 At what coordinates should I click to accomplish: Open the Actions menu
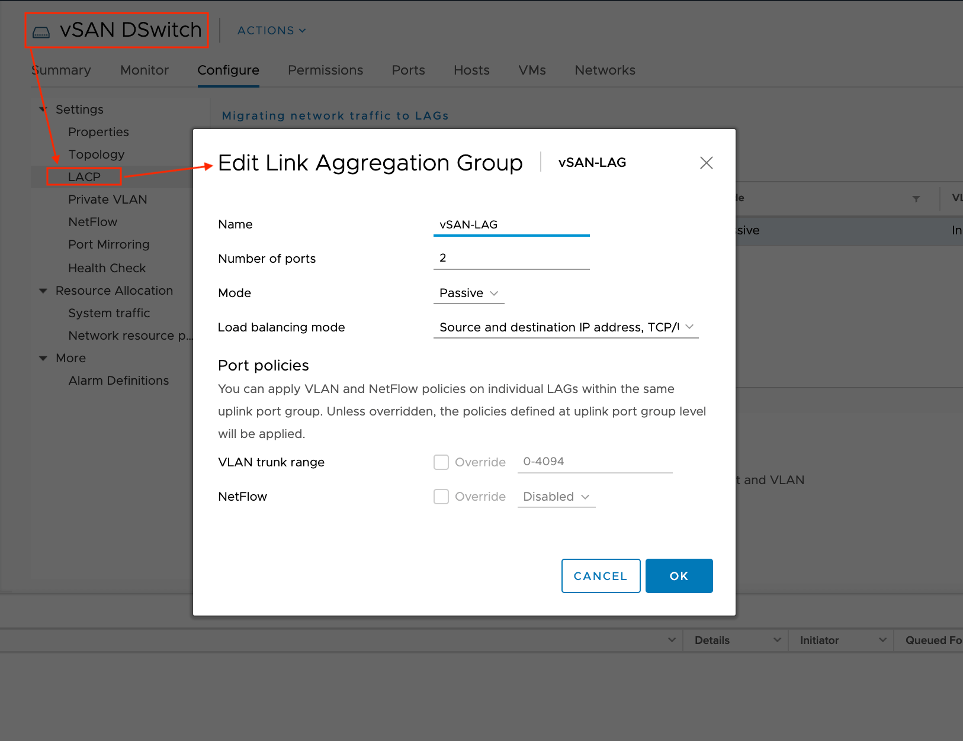[271, 31]
